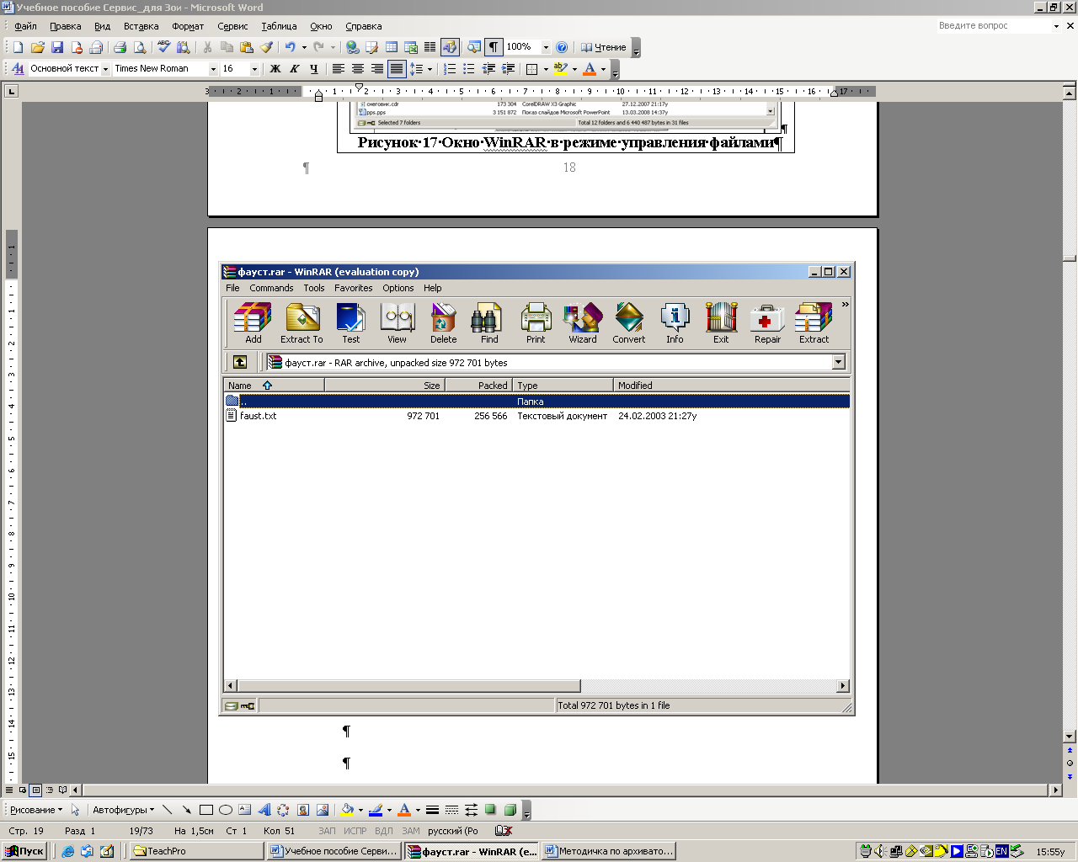Toggle justify text alignment
The height and width of the screenshot is (862, 1078).
coord(396,69)
